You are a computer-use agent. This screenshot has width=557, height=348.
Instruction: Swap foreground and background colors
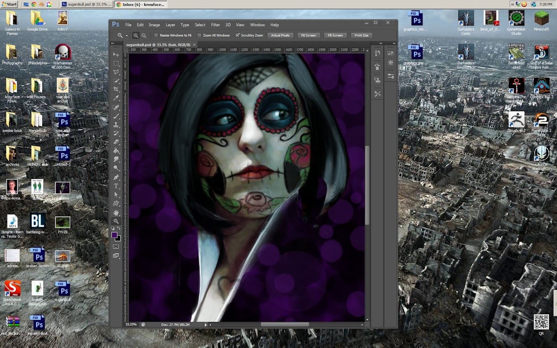point(119,228)
